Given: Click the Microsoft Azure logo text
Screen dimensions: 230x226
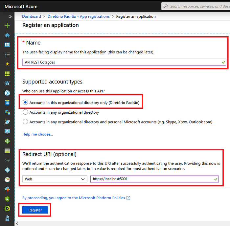Looking at the screenshot, I should pos(21,7).
